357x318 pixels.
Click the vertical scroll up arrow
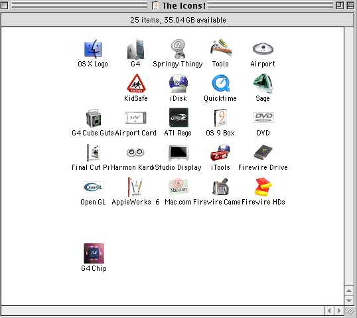[x=349, y=291]
